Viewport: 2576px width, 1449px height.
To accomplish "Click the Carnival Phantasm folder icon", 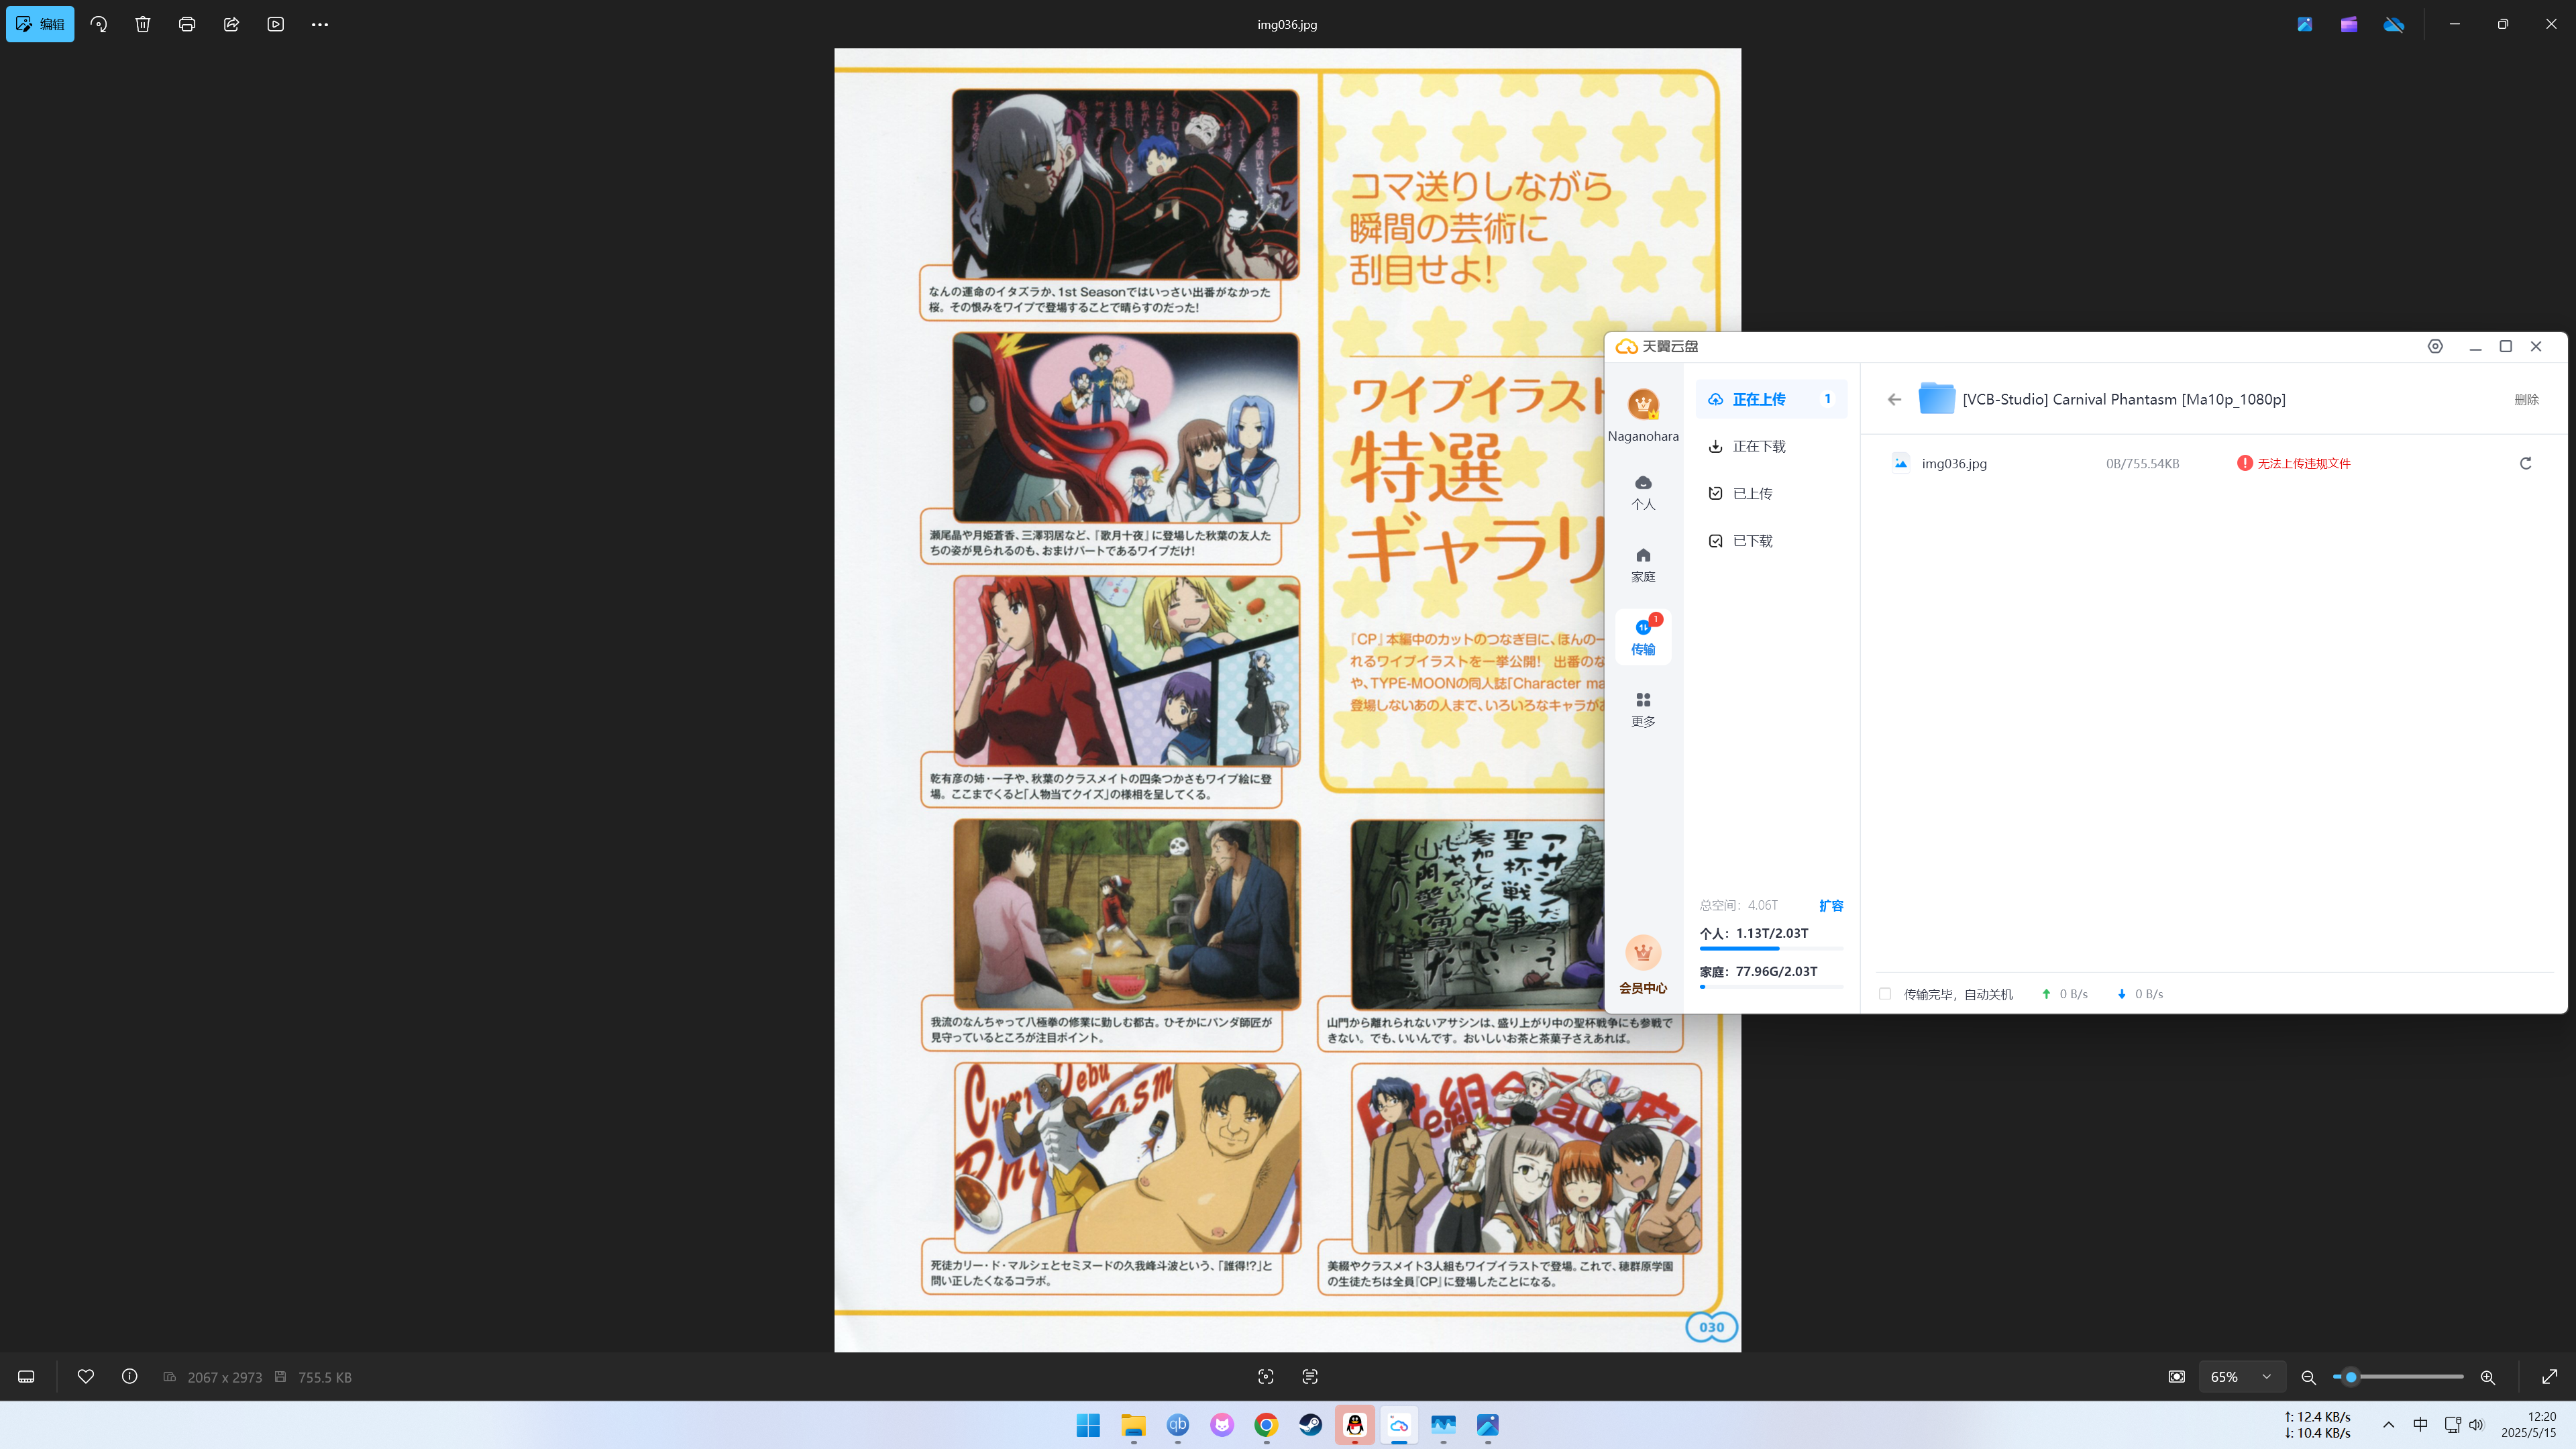I will point(1936,399).
